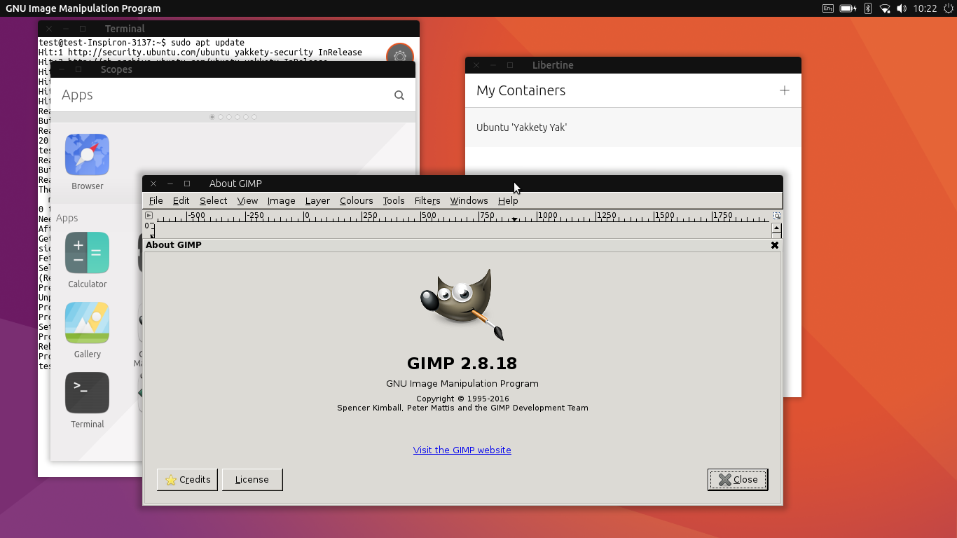Click the 'sudo apt update' command line
The width and height of the screenshot is (957, 538).
[208, 42]
